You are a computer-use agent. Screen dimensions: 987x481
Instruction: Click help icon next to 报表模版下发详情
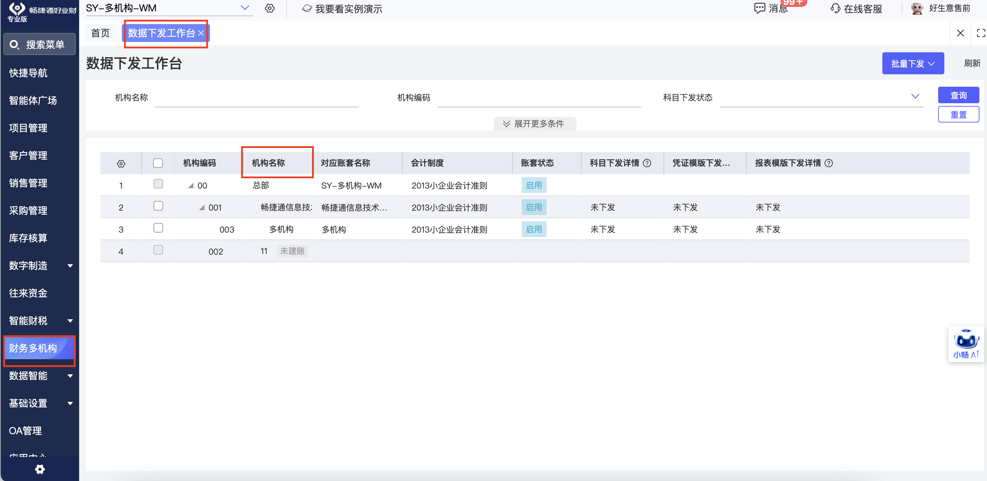828,163
